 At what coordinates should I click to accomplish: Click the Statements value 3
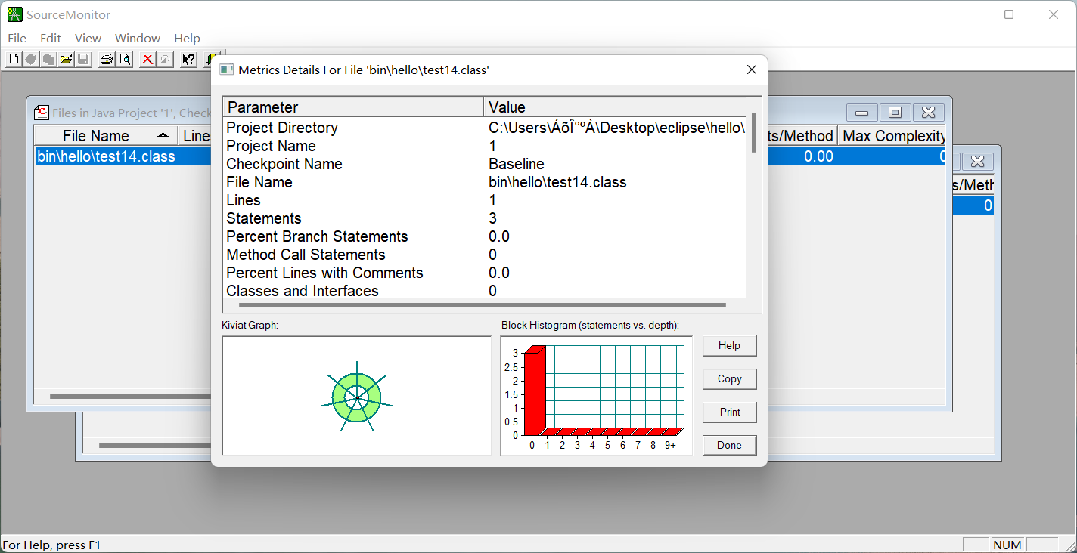493,218
